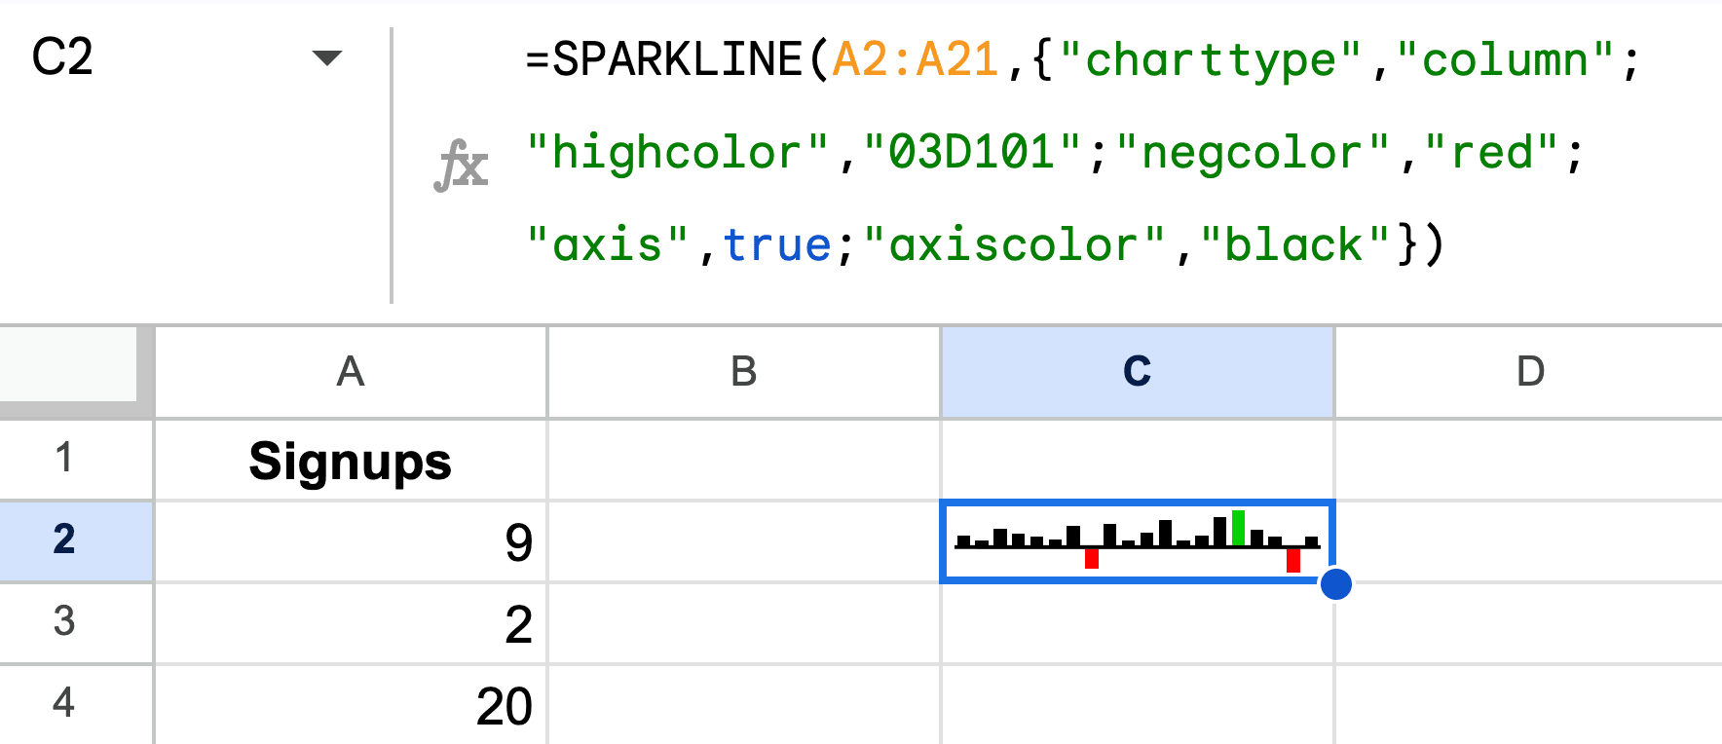Select row 2 header
The image size is (1722, 744).
click(x=64, y=540)
